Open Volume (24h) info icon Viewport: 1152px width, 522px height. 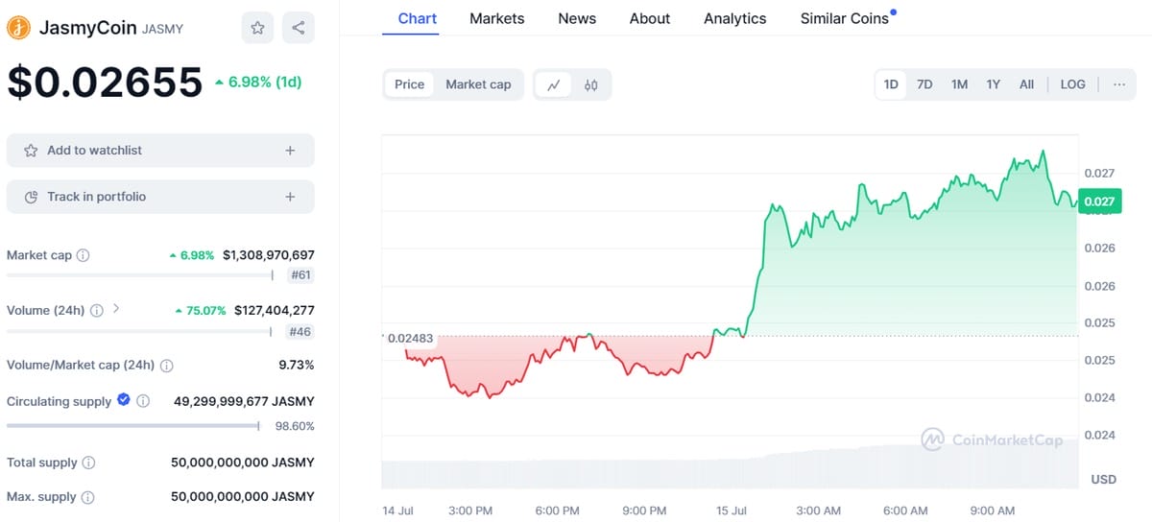tap(97, 311)
